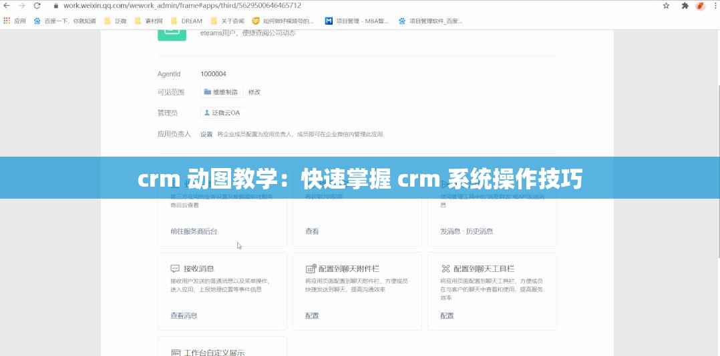Click the 配置到聊天附件栏 icon

pyautogui.click(x=311, y=269)
